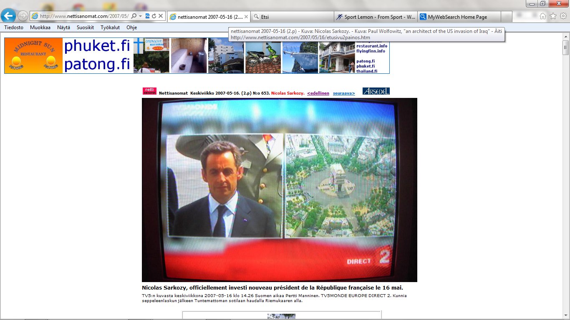
Task: Click the Refresh page icon
Action: coord(154,16)
